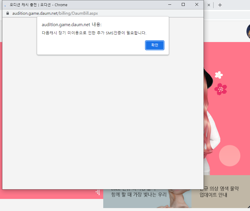Click the popup title 오디션 캐시 충전 | 오디션

(30, 5)
